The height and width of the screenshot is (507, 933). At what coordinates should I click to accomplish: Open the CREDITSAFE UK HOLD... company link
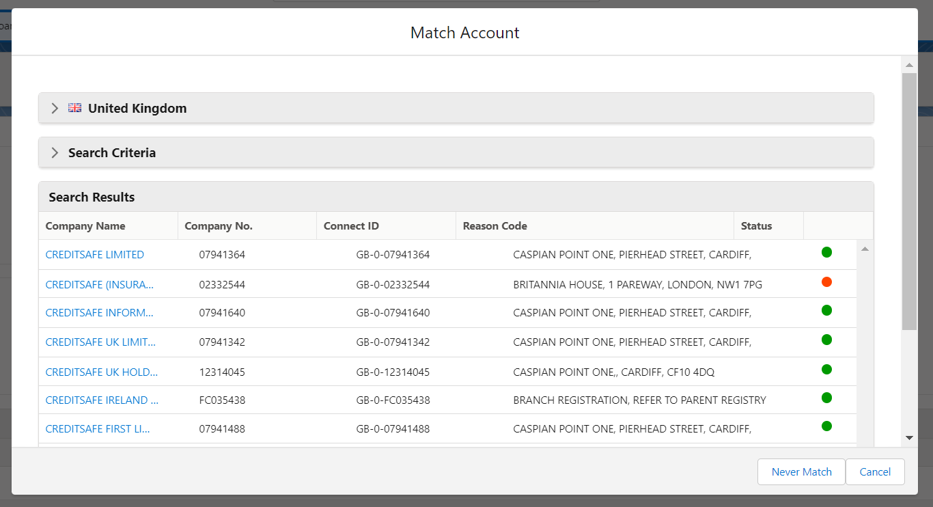(100, 371)
